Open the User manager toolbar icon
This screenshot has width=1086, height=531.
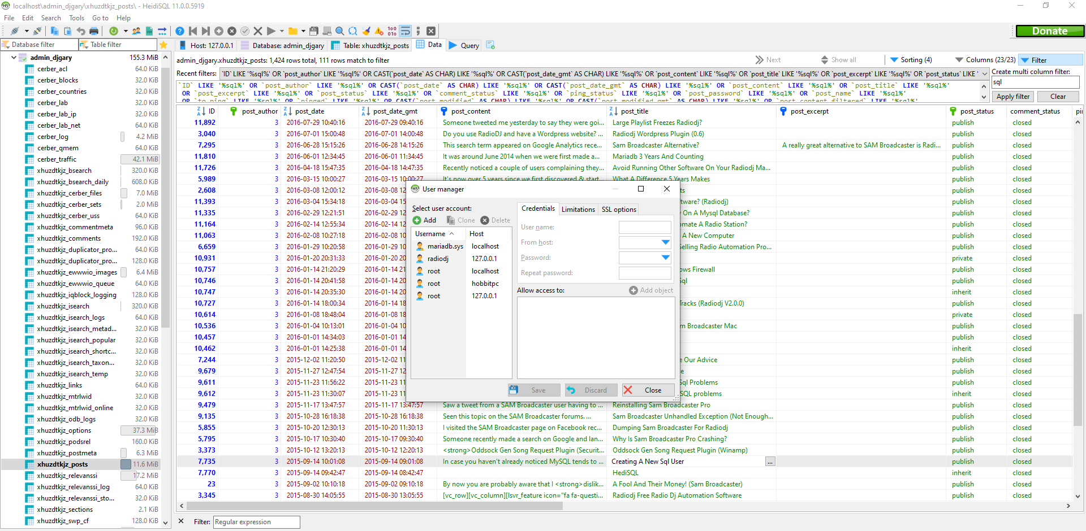pos(136,31)
